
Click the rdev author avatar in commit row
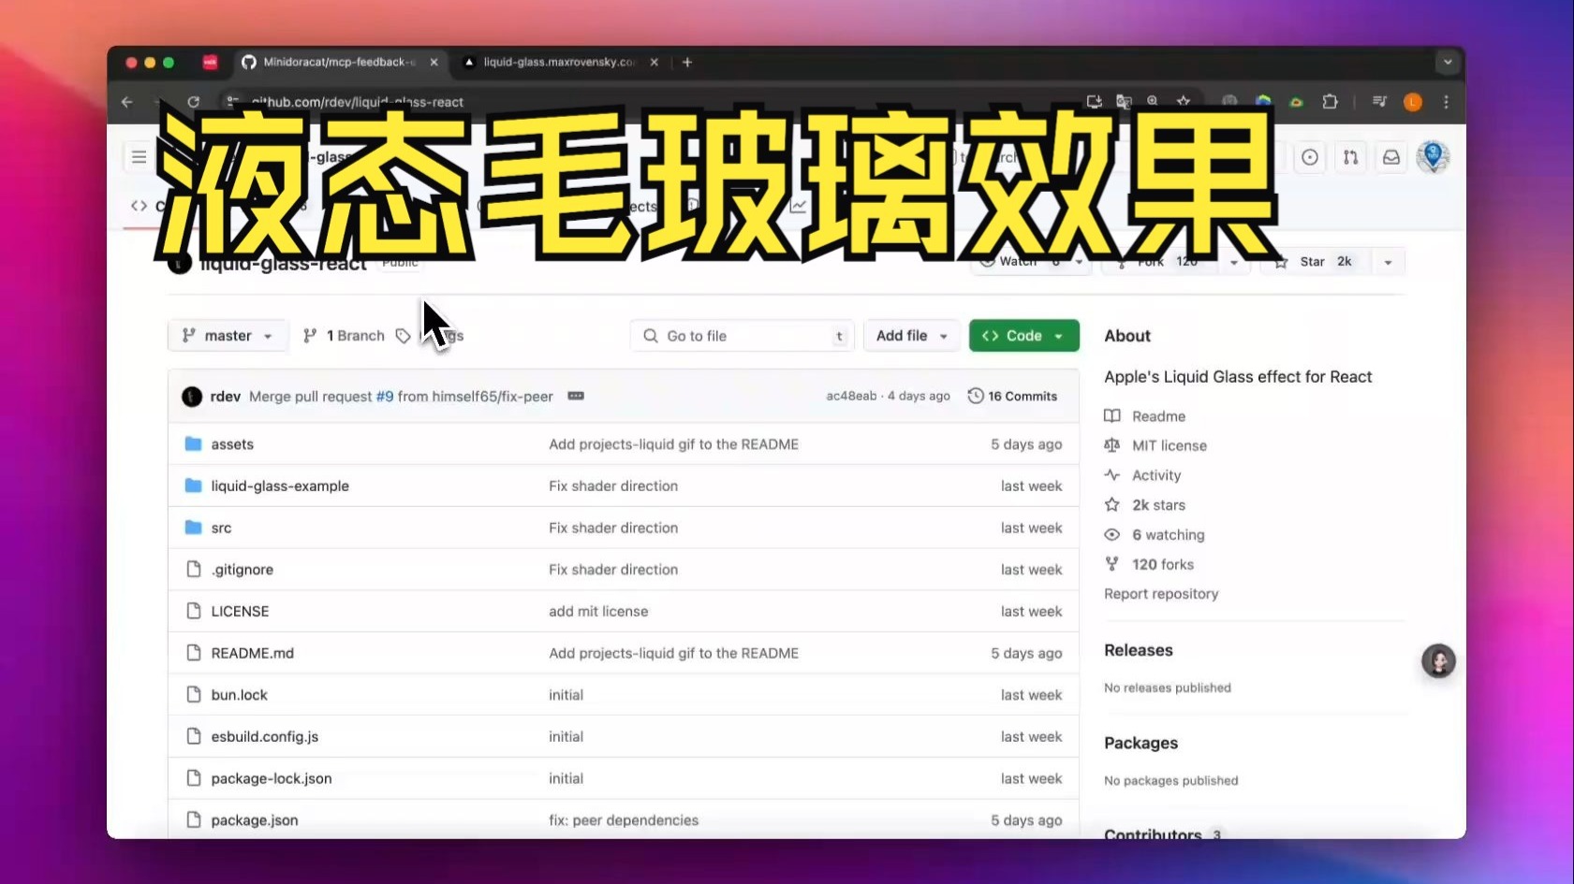click(x=192, y=396)
